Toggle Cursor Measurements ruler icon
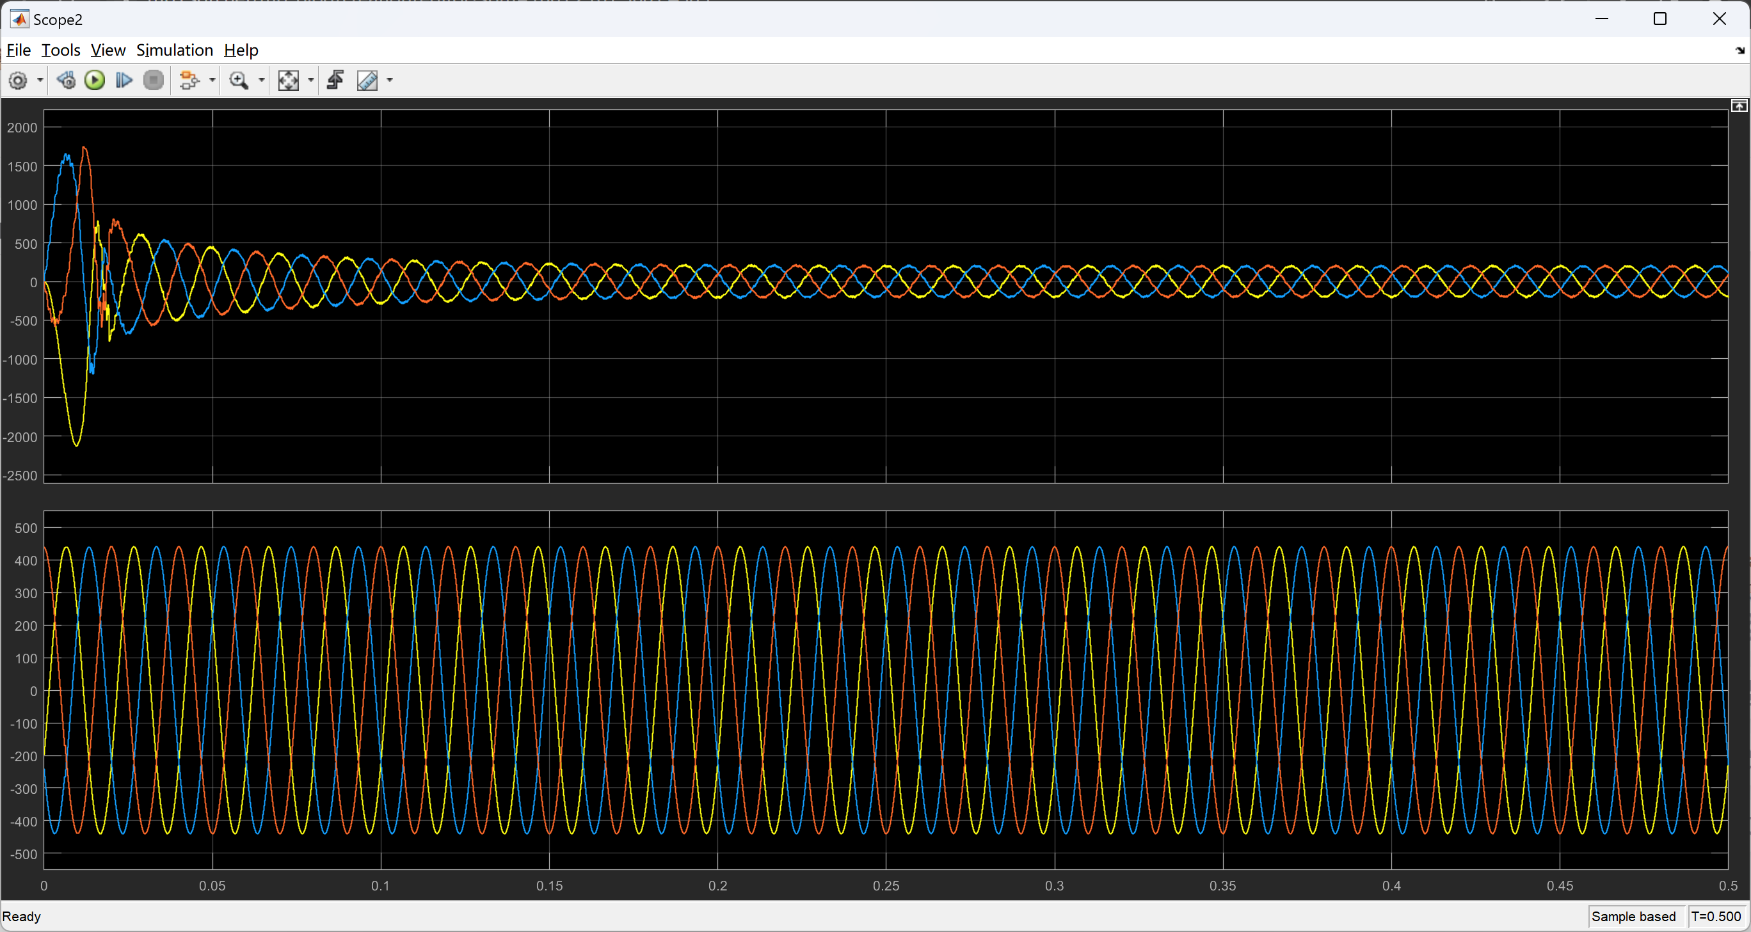Viewport: 1751px width, 932px height. 367,81
